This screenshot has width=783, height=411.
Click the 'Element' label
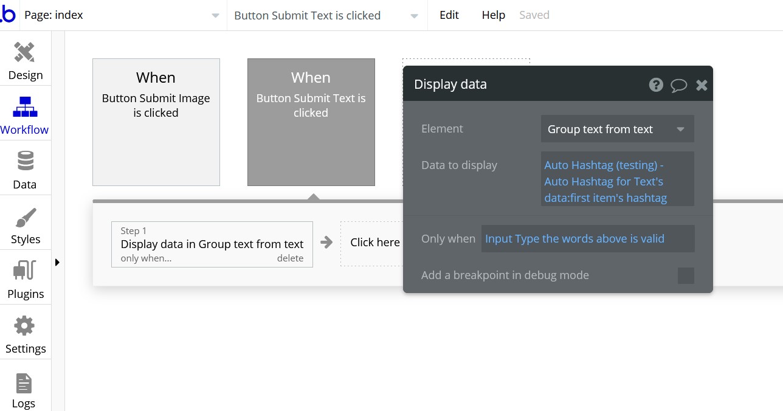click(x=442, y=129)
